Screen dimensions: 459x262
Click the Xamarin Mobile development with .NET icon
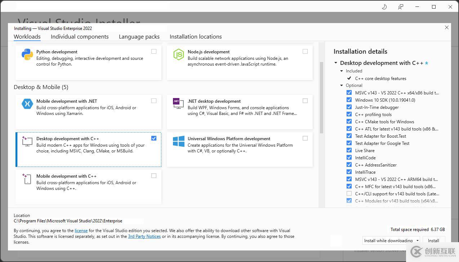[x=27, y=104]
